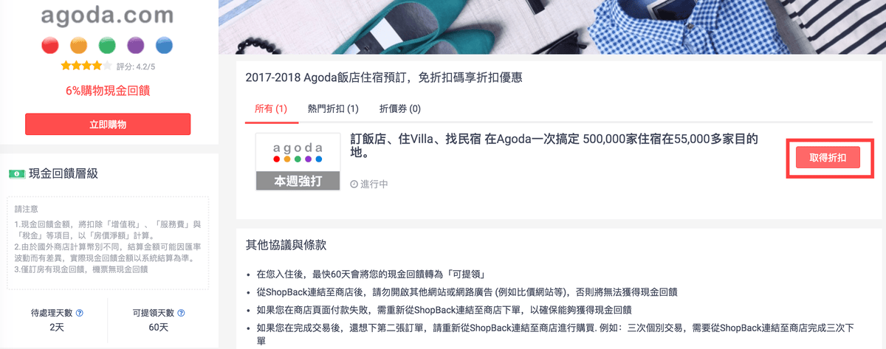
Task: Select the 所有 (1) tab
Action: click(270, 108)
